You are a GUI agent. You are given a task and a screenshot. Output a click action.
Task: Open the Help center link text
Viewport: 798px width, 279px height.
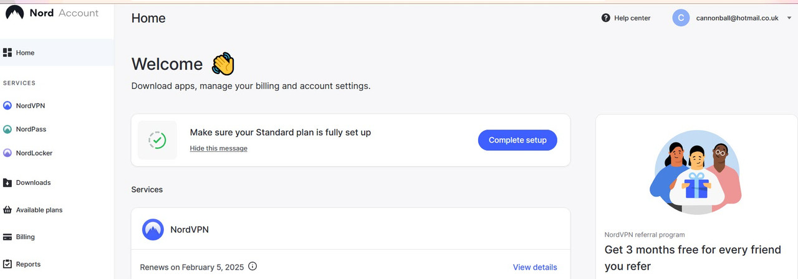point(632,18)
